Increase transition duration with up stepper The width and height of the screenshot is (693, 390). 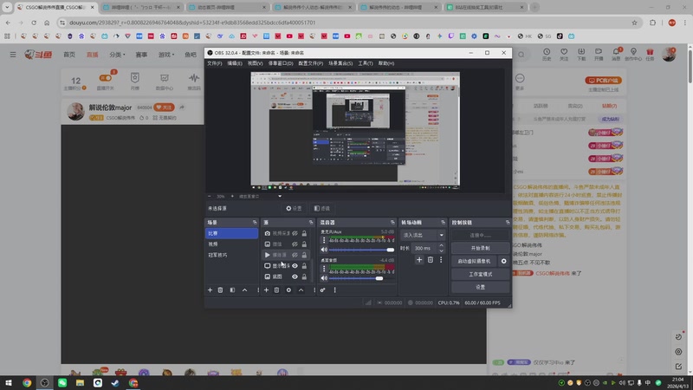(441, 245)
